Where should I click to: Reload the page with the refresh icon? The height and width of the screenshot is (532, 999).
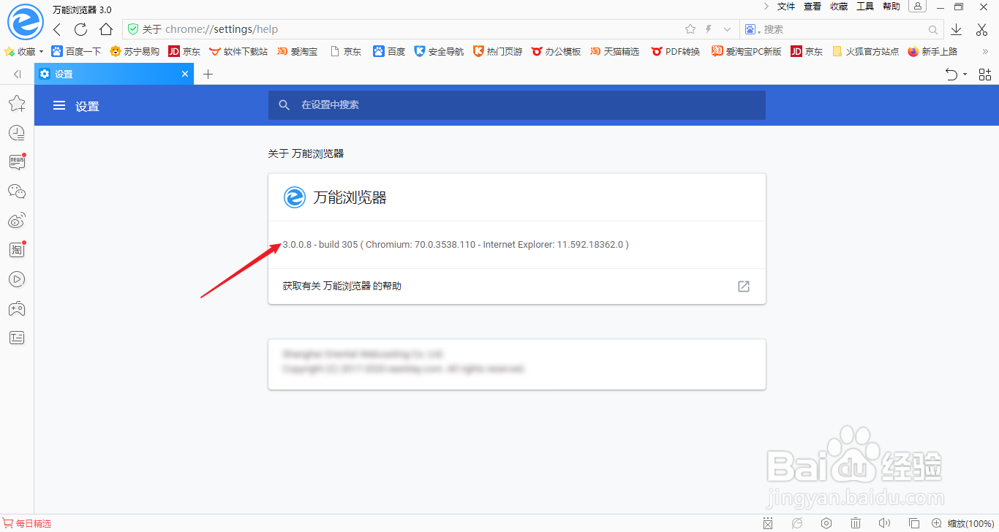[81, 29]
